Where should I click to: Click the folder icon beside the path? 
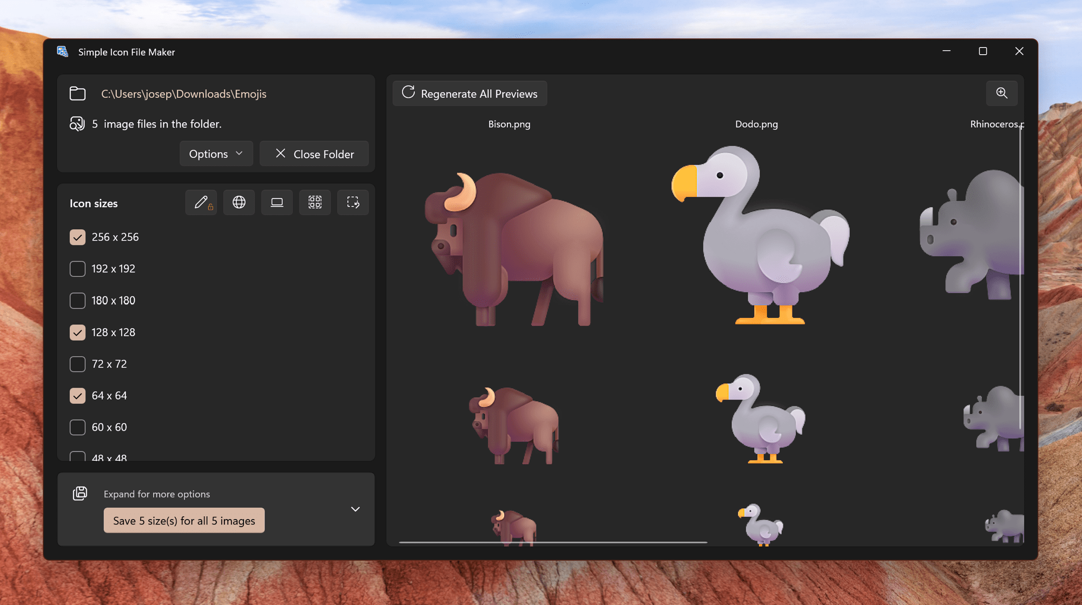click(77, 94)
